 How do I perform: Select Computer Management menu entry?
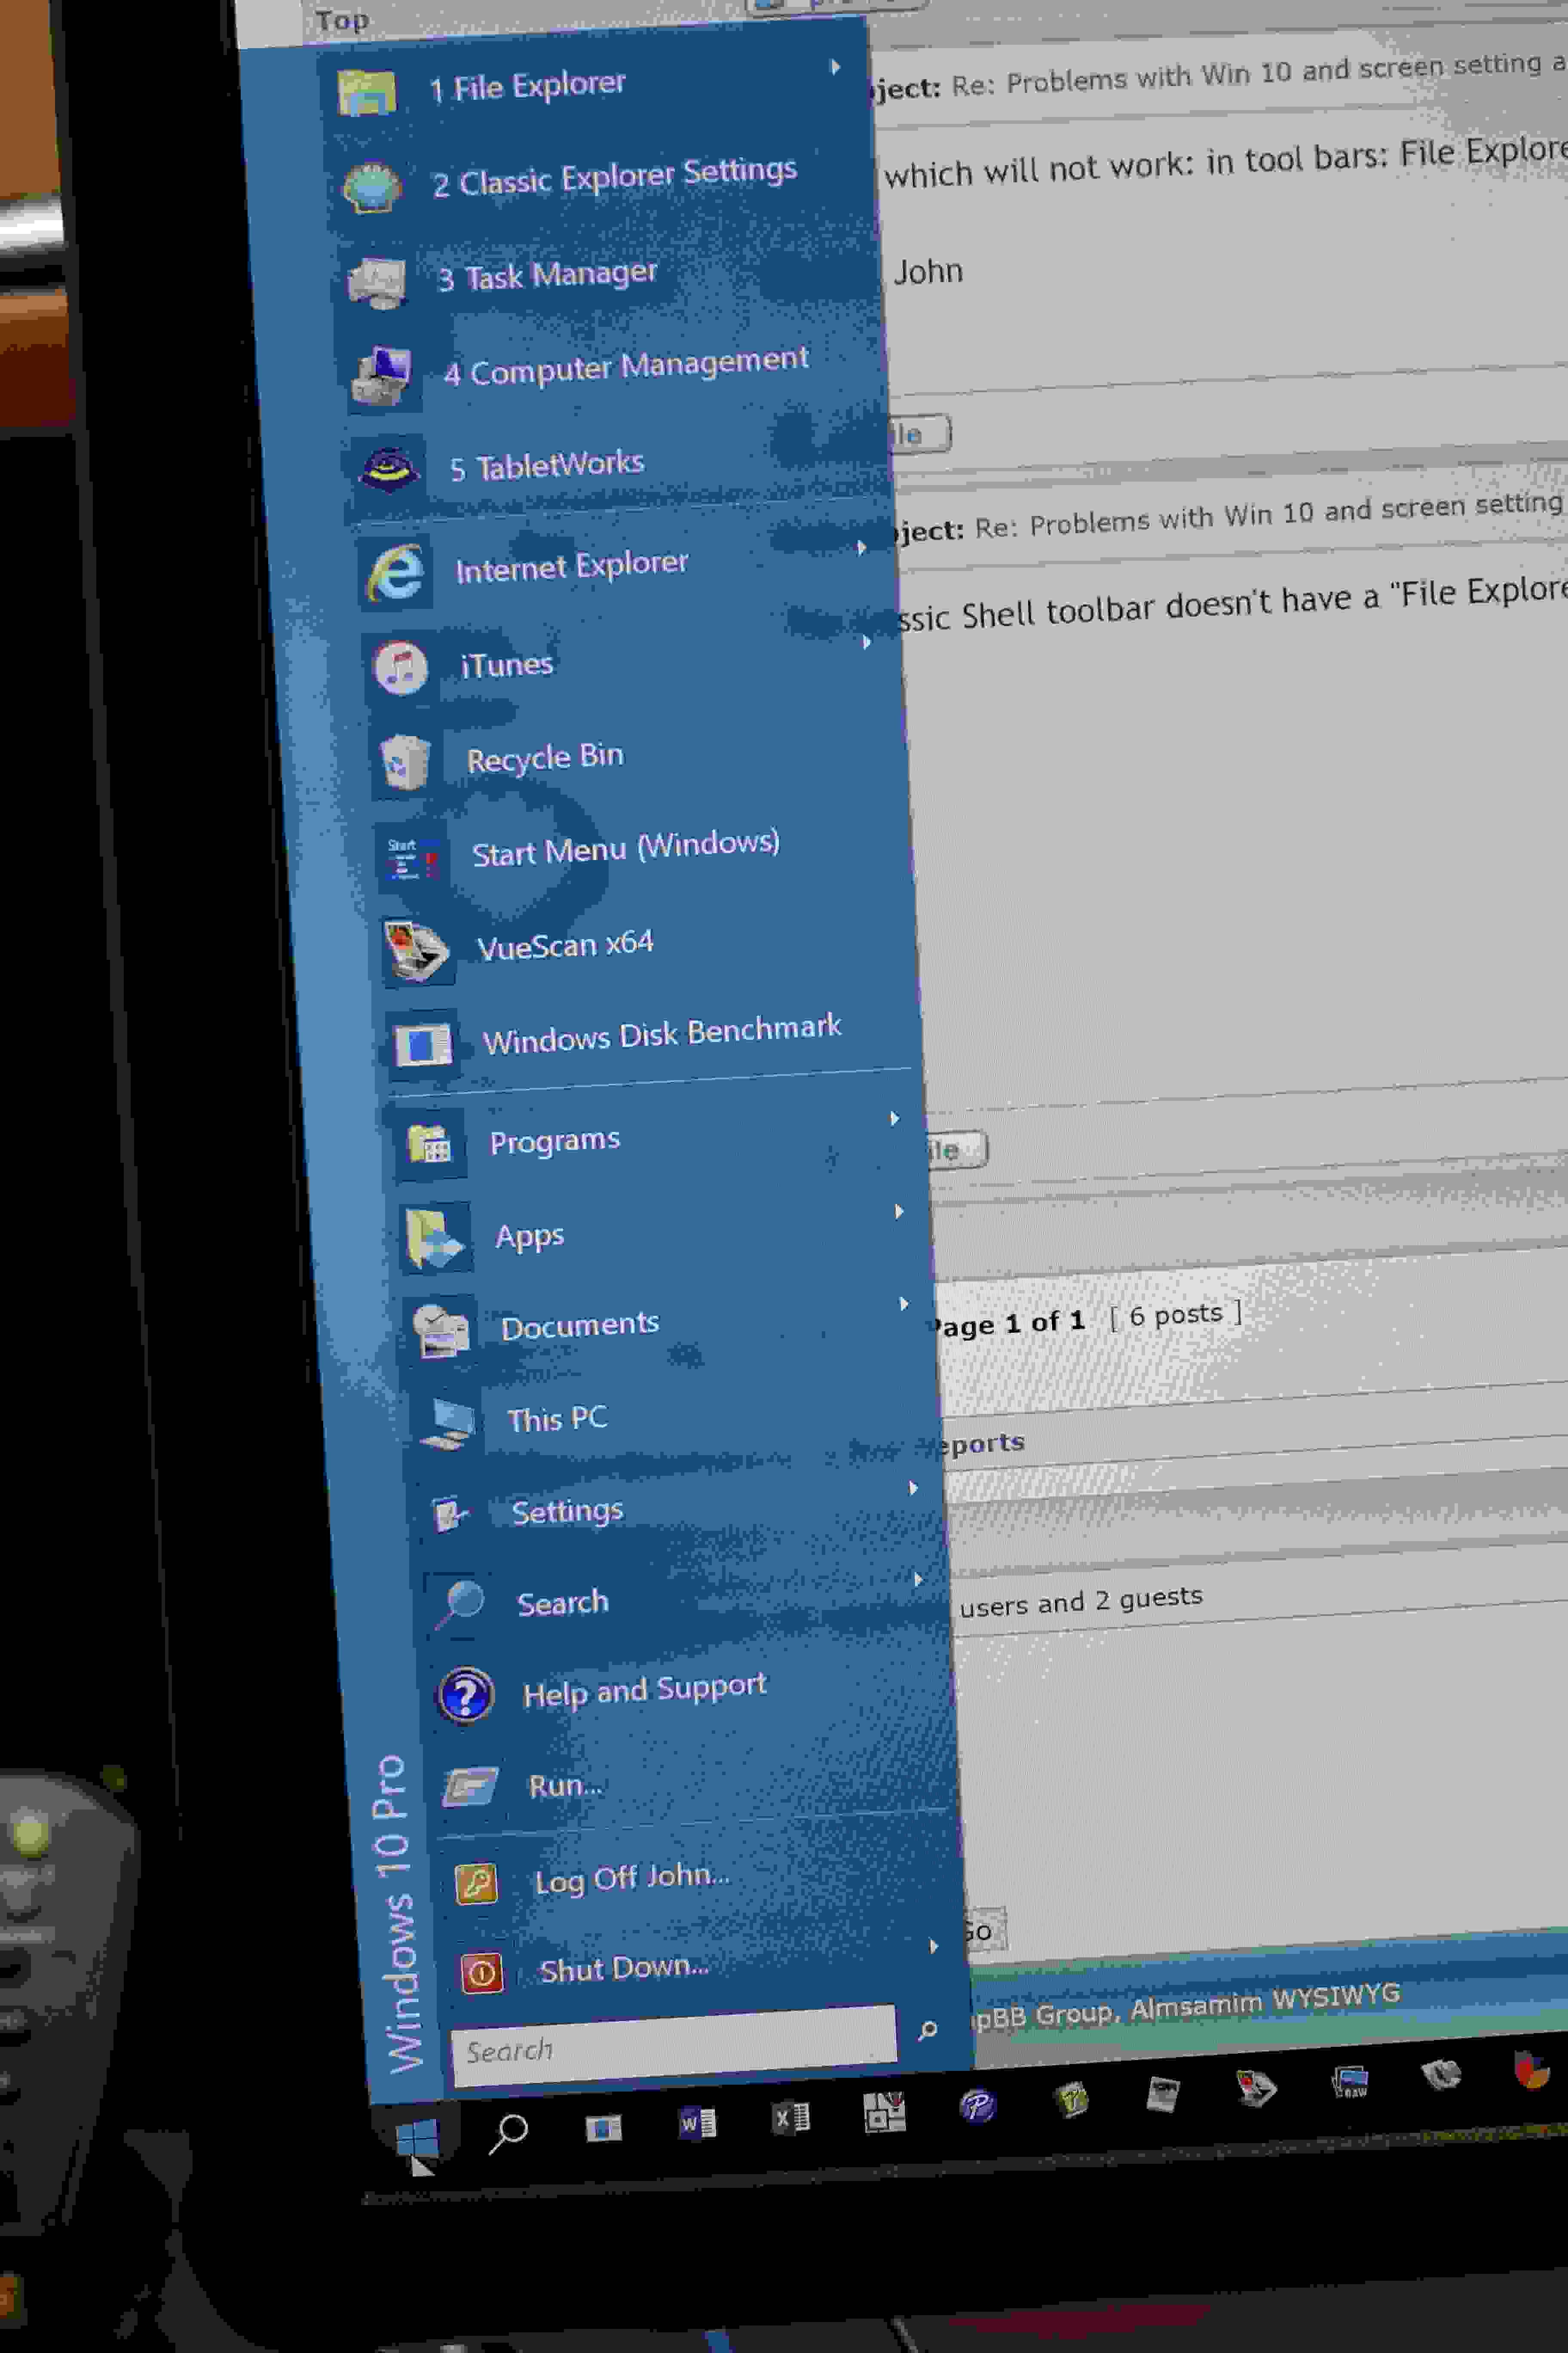pyautogui.click(x=626, y=366)
